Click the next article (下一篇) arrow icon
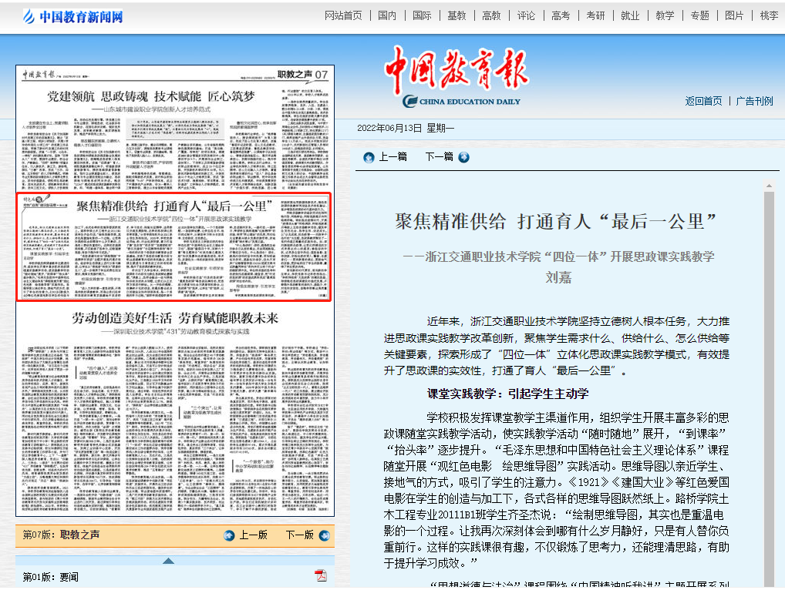This screenshot has width=785, height=590. (x=463, y=157)
